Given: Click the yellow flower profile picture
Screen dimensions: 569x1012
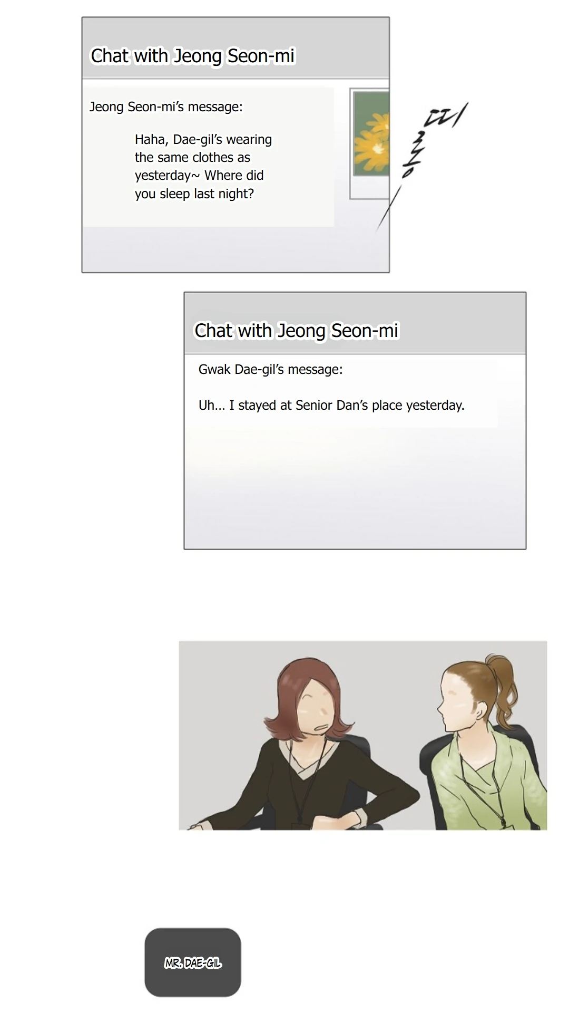Looking at the screenshot, I should 371,134.
